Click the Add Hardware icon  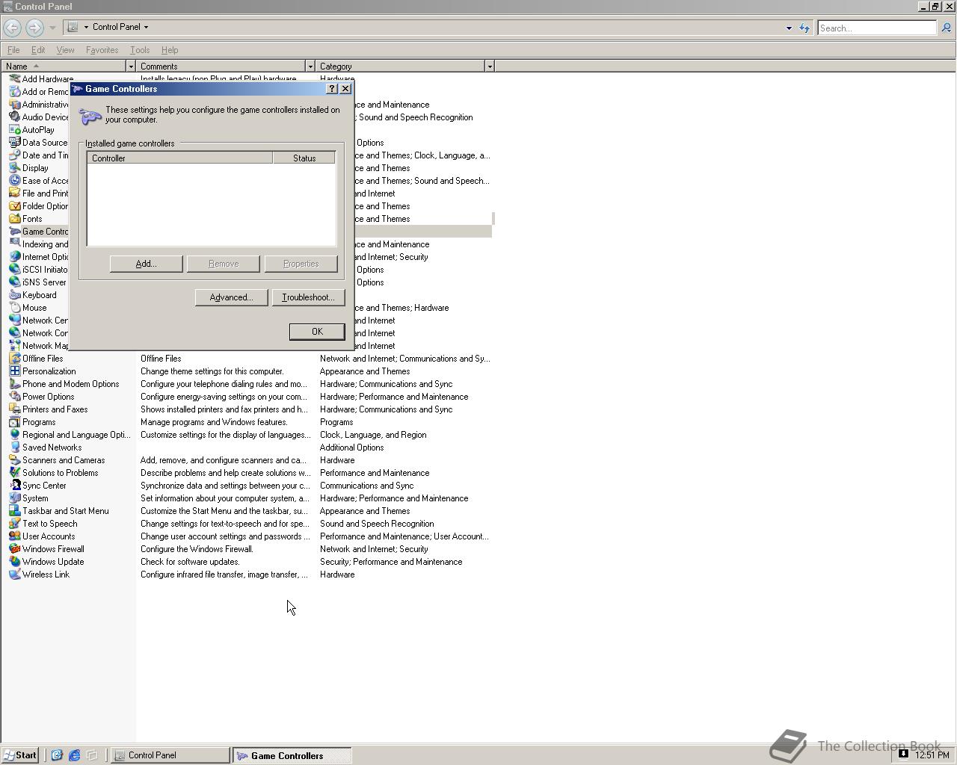14,79
